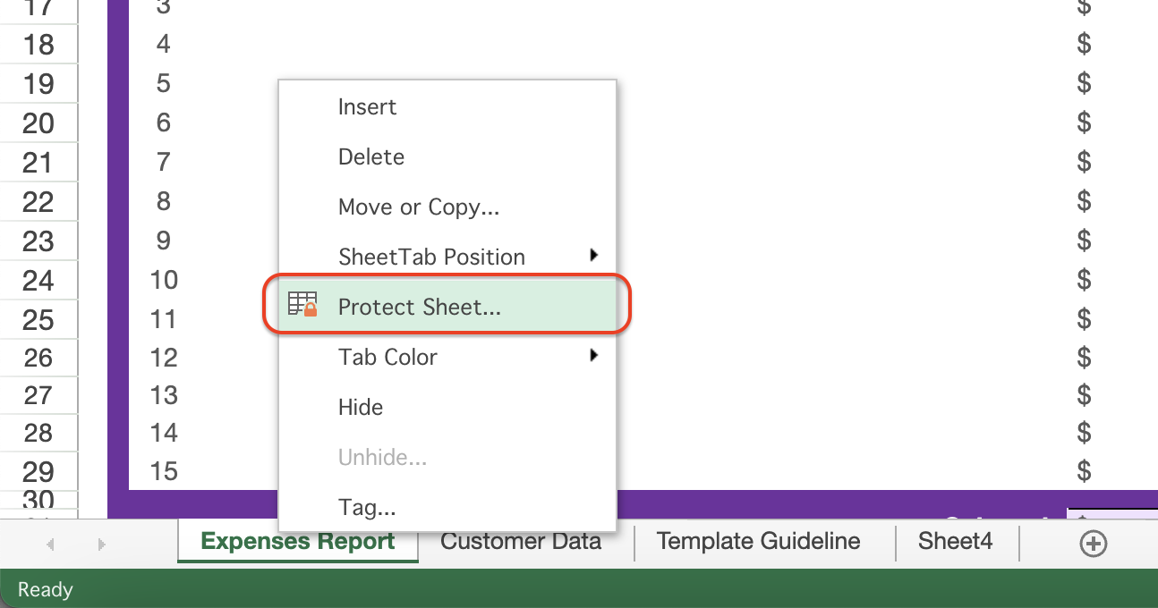This screenshot has width=1158, height=608.
Task: Switch to the Customer Data tab
Action: pyautogui.click(x=521, y=541)
